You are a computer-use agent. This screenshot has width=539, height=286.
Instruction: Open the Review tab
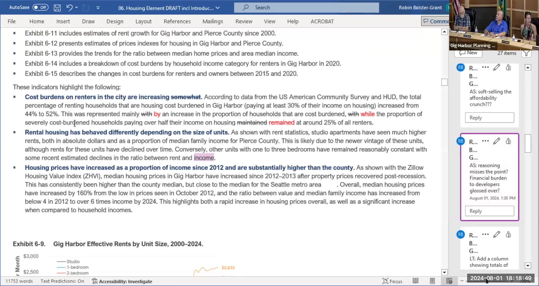(244, 21)
